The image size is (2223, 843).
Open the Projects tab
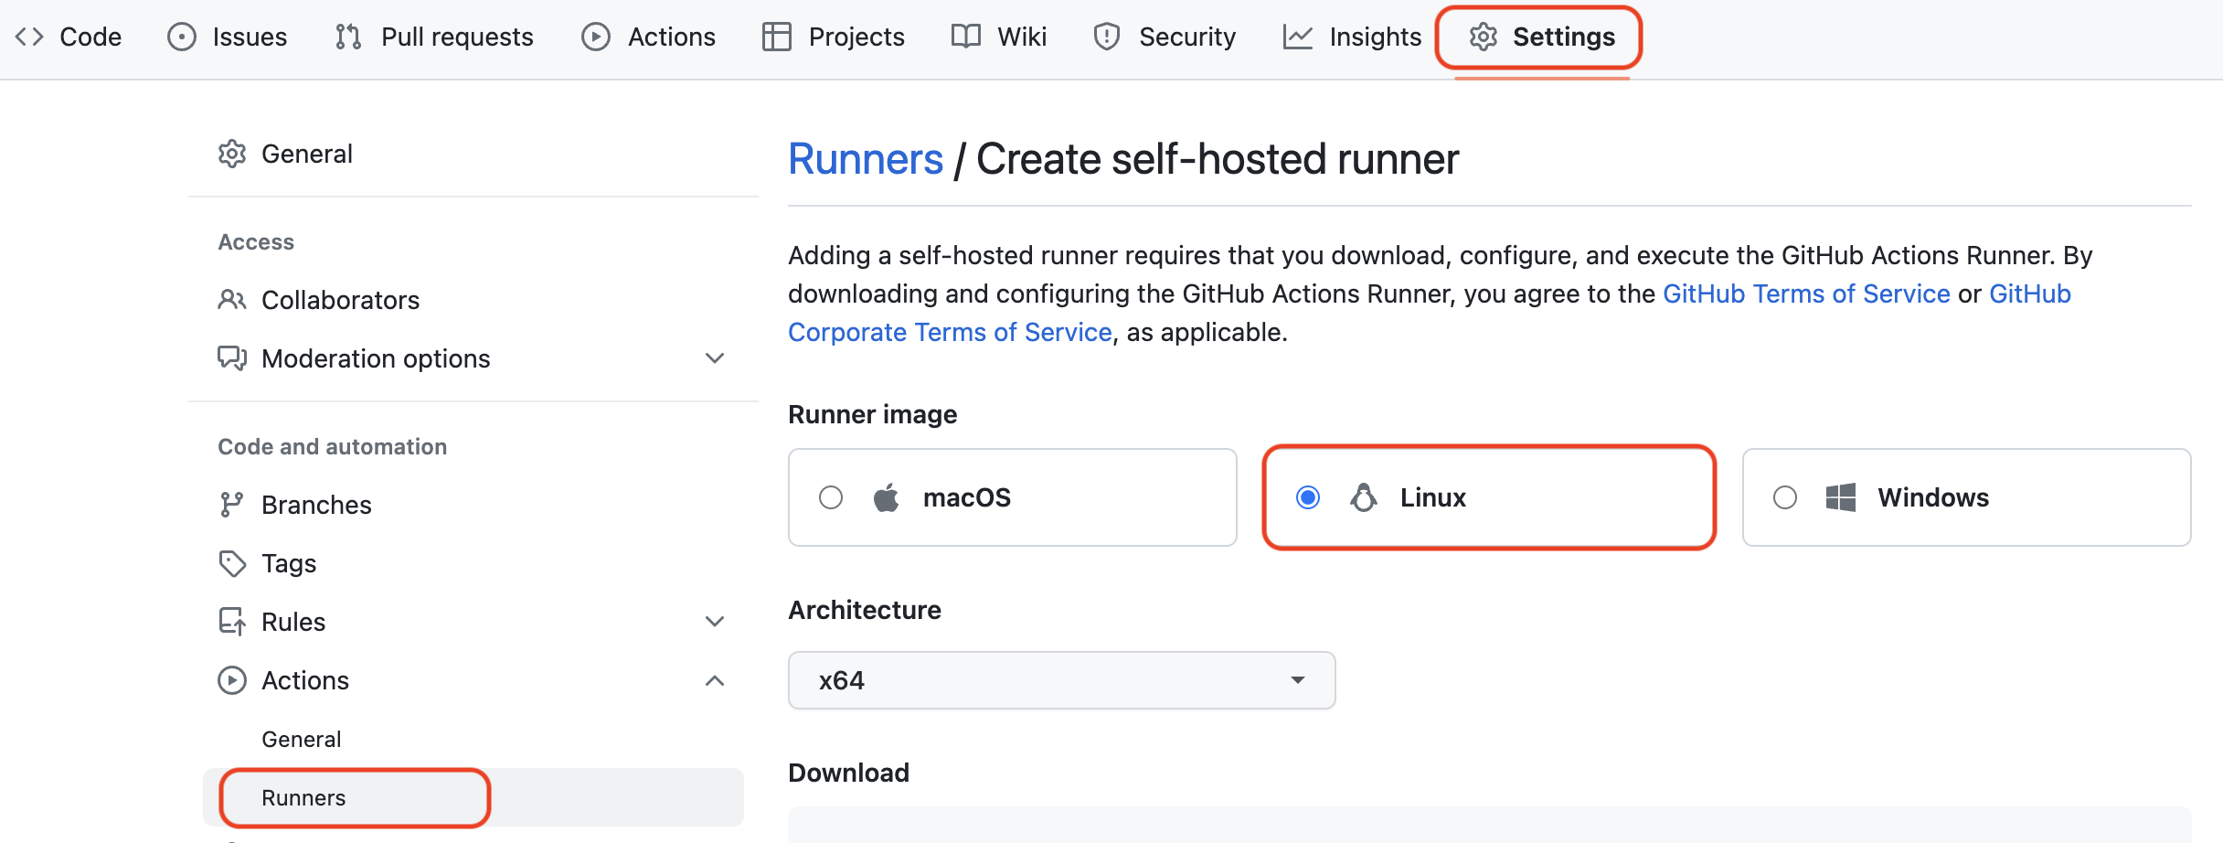834,37
